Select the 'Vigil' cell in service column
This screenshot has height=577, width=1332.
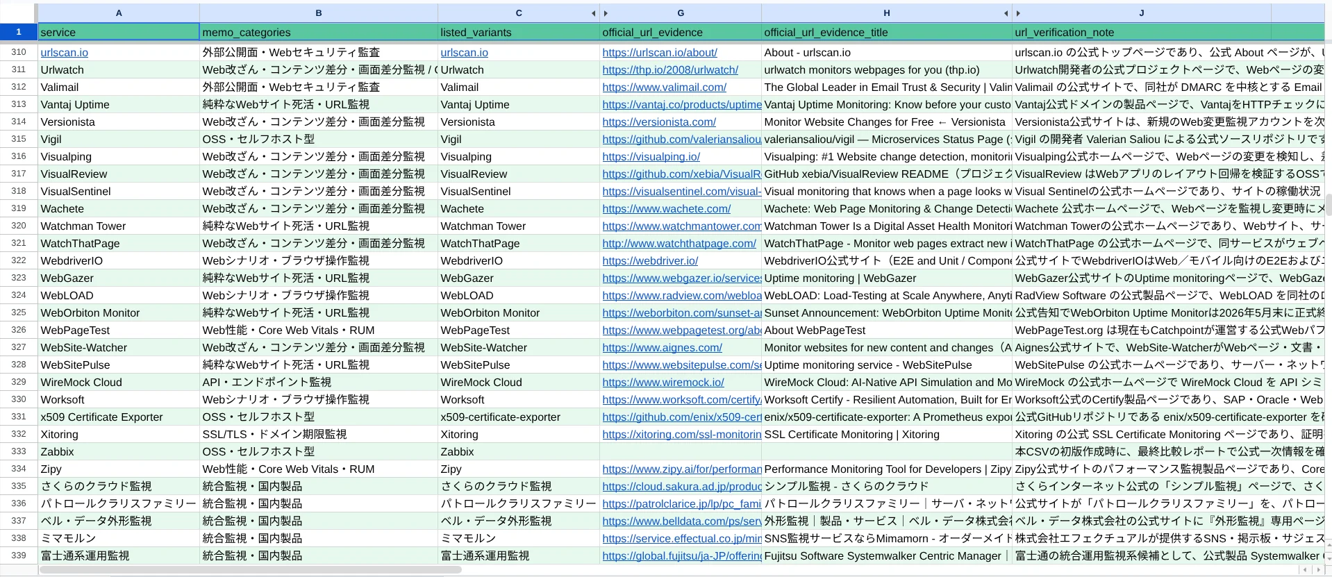[119, 139]
